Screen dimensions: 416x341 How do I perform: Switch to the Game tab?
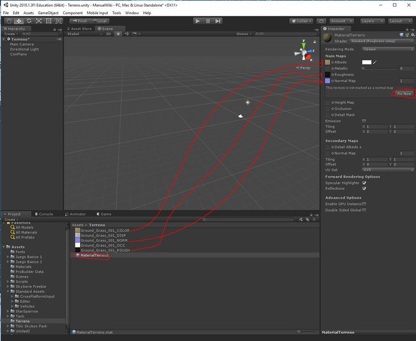click(104, 214)
